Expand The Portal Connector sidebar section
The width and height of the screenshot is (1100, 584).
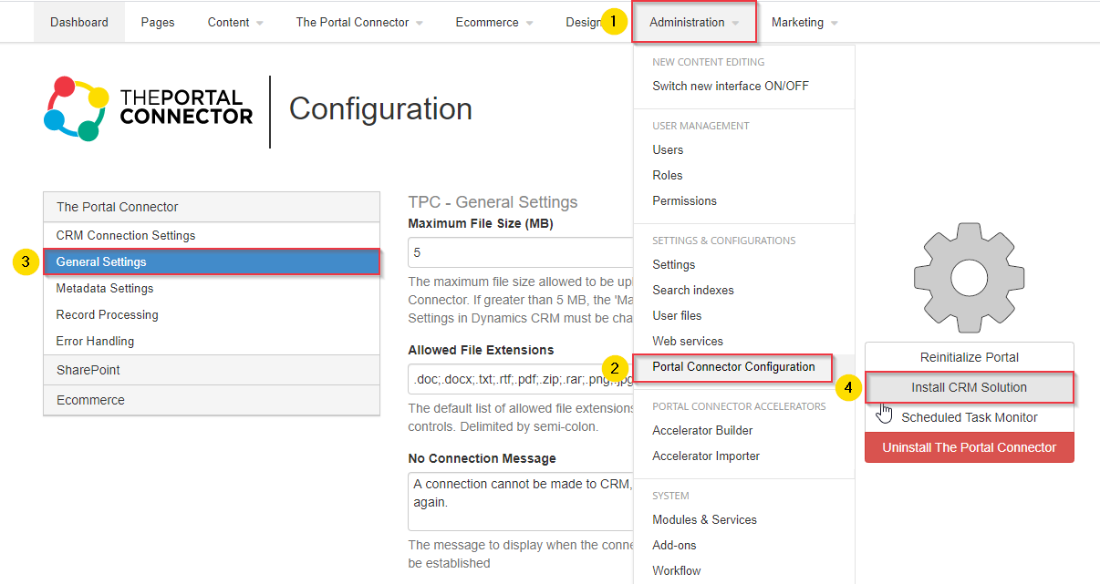[212, 207]
